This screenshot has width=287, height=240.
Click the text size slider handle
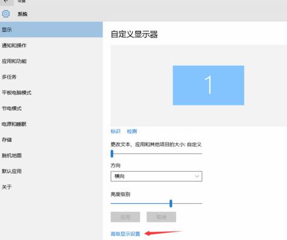(x=112, y=154)
